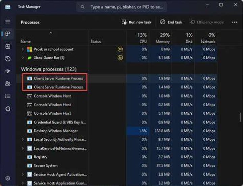Open the Performance page icon
243x186 pixels.
click(x=8, y=46)
